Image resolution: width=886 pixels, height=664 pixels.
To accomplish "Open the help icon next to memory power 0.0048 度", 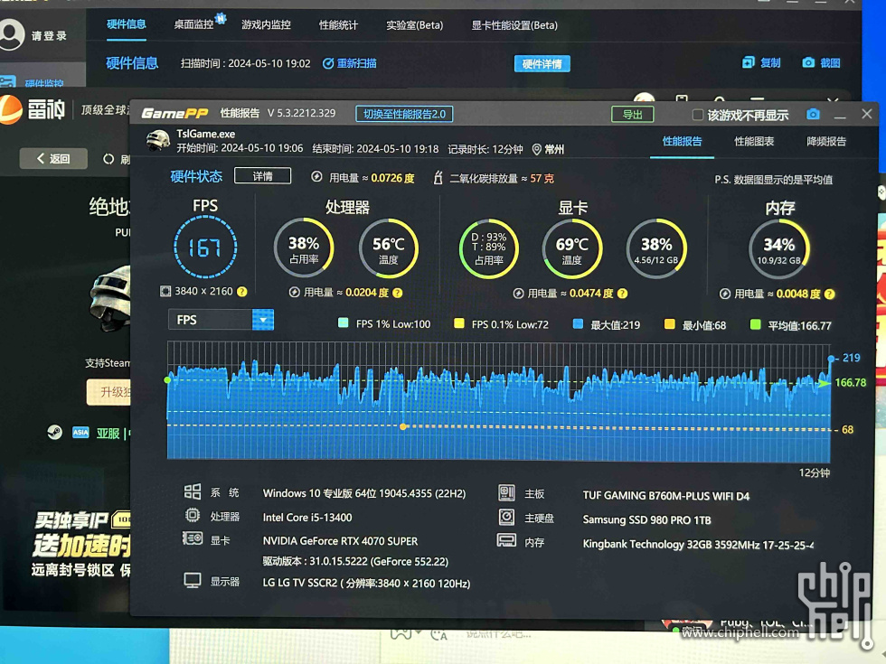I will pyautogui.click(x=829, y=295).
